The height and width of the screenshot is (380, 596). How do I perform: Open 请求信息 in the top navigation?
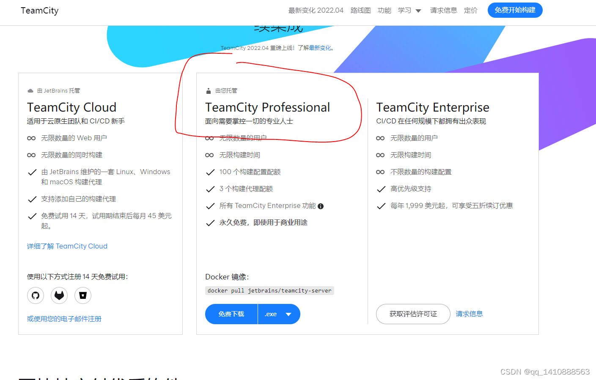[444, 11]
